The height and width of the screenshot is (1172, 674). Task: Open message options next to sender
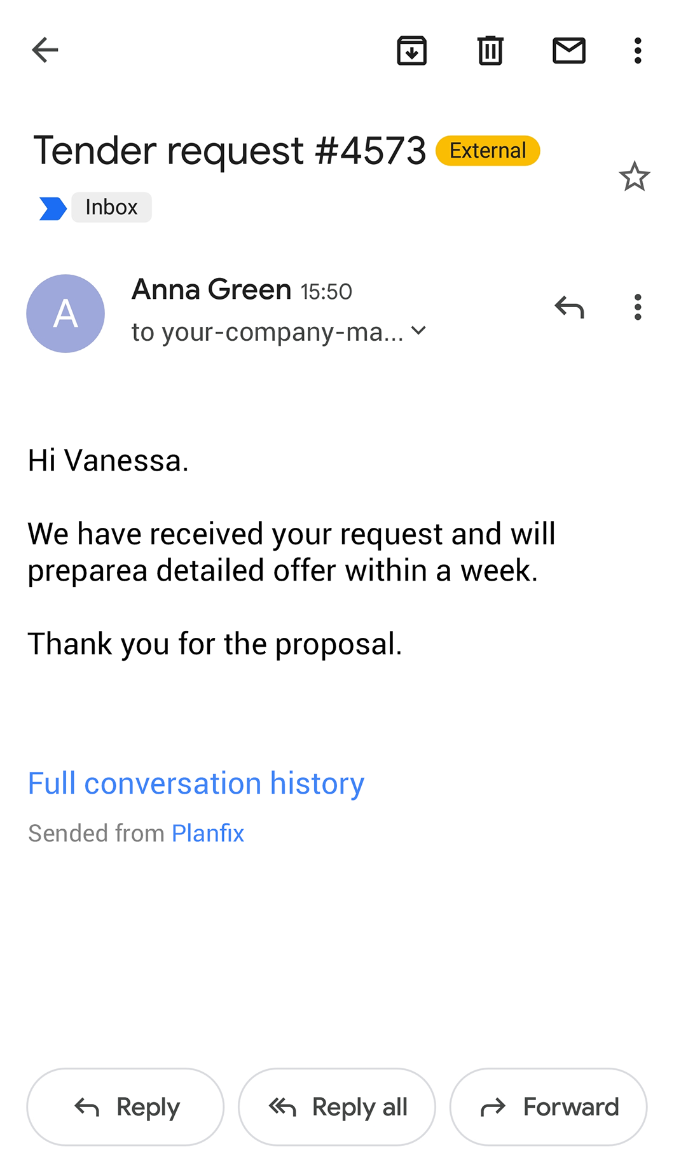(x=637, y=308)
